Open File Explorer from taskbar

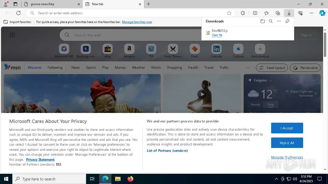pyautogui.click(x=118, y=179)
